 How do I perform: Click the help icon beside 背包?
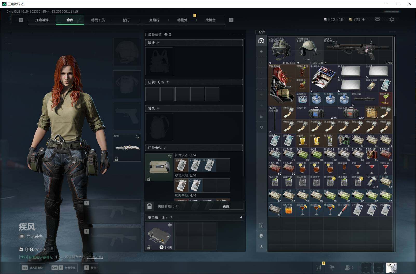[x=158, y=108]
